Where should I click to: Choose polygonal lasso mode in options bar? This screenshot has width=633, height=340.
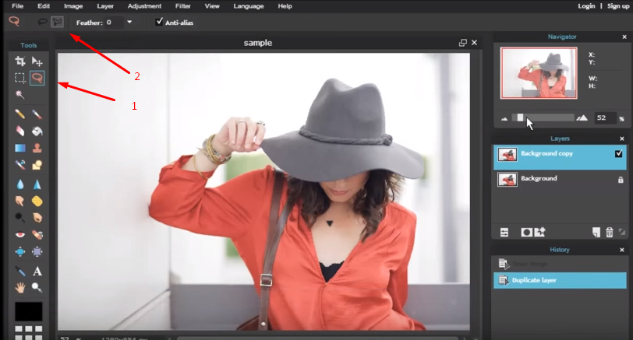point(58,22)
